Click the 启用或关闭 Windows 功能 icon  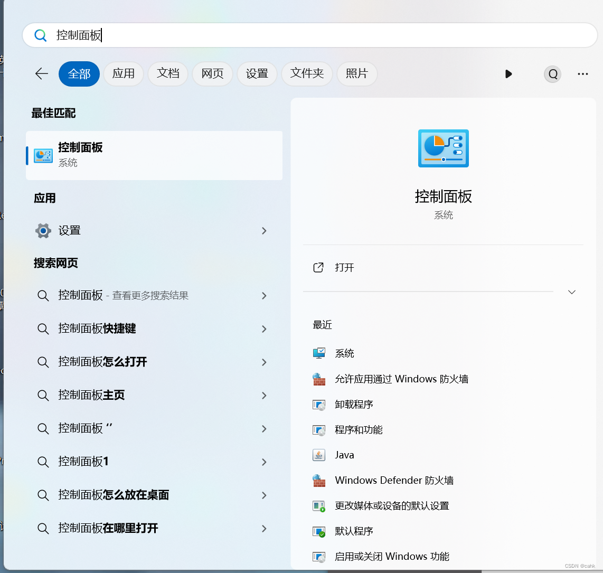(319, 557)
